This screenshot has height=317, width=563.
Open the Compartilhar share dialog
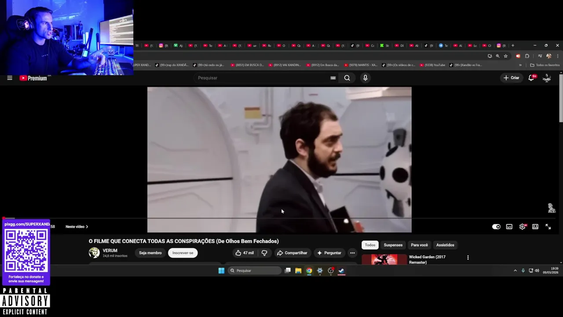pyautogui.click(x=292, y=253)
